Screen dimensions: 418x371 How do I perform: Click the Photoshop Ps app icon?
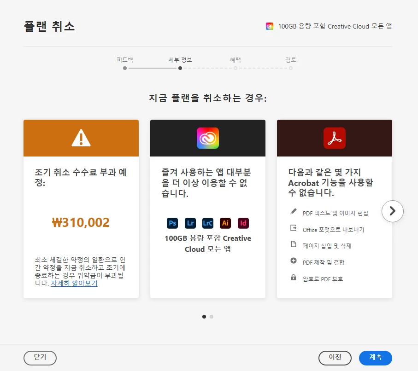pos(172,223)
